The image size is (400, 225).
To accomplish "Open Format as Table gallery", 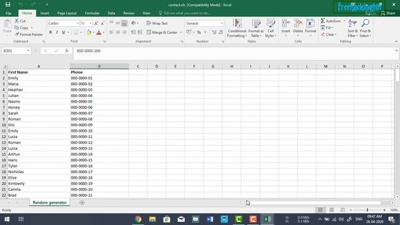I will (256, 28).
